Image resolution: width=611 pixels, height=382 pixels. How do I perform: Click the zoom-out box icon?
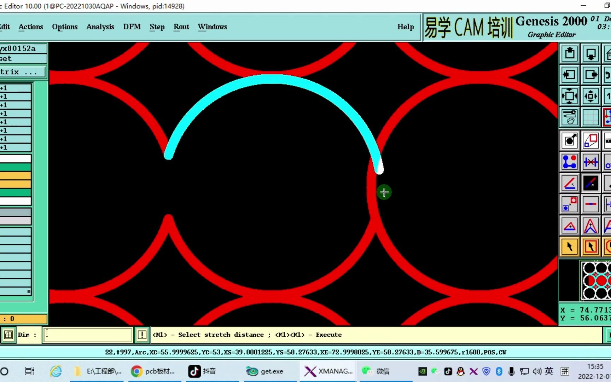pos(591,96)
